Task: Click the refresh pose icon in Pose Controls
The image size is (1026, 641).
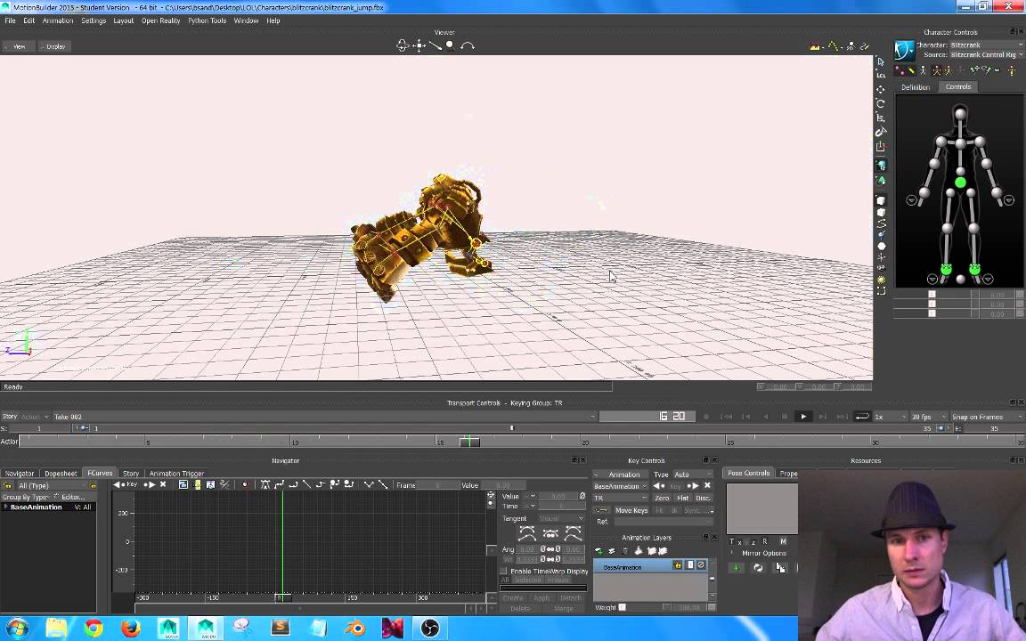Action: point(758,568)
